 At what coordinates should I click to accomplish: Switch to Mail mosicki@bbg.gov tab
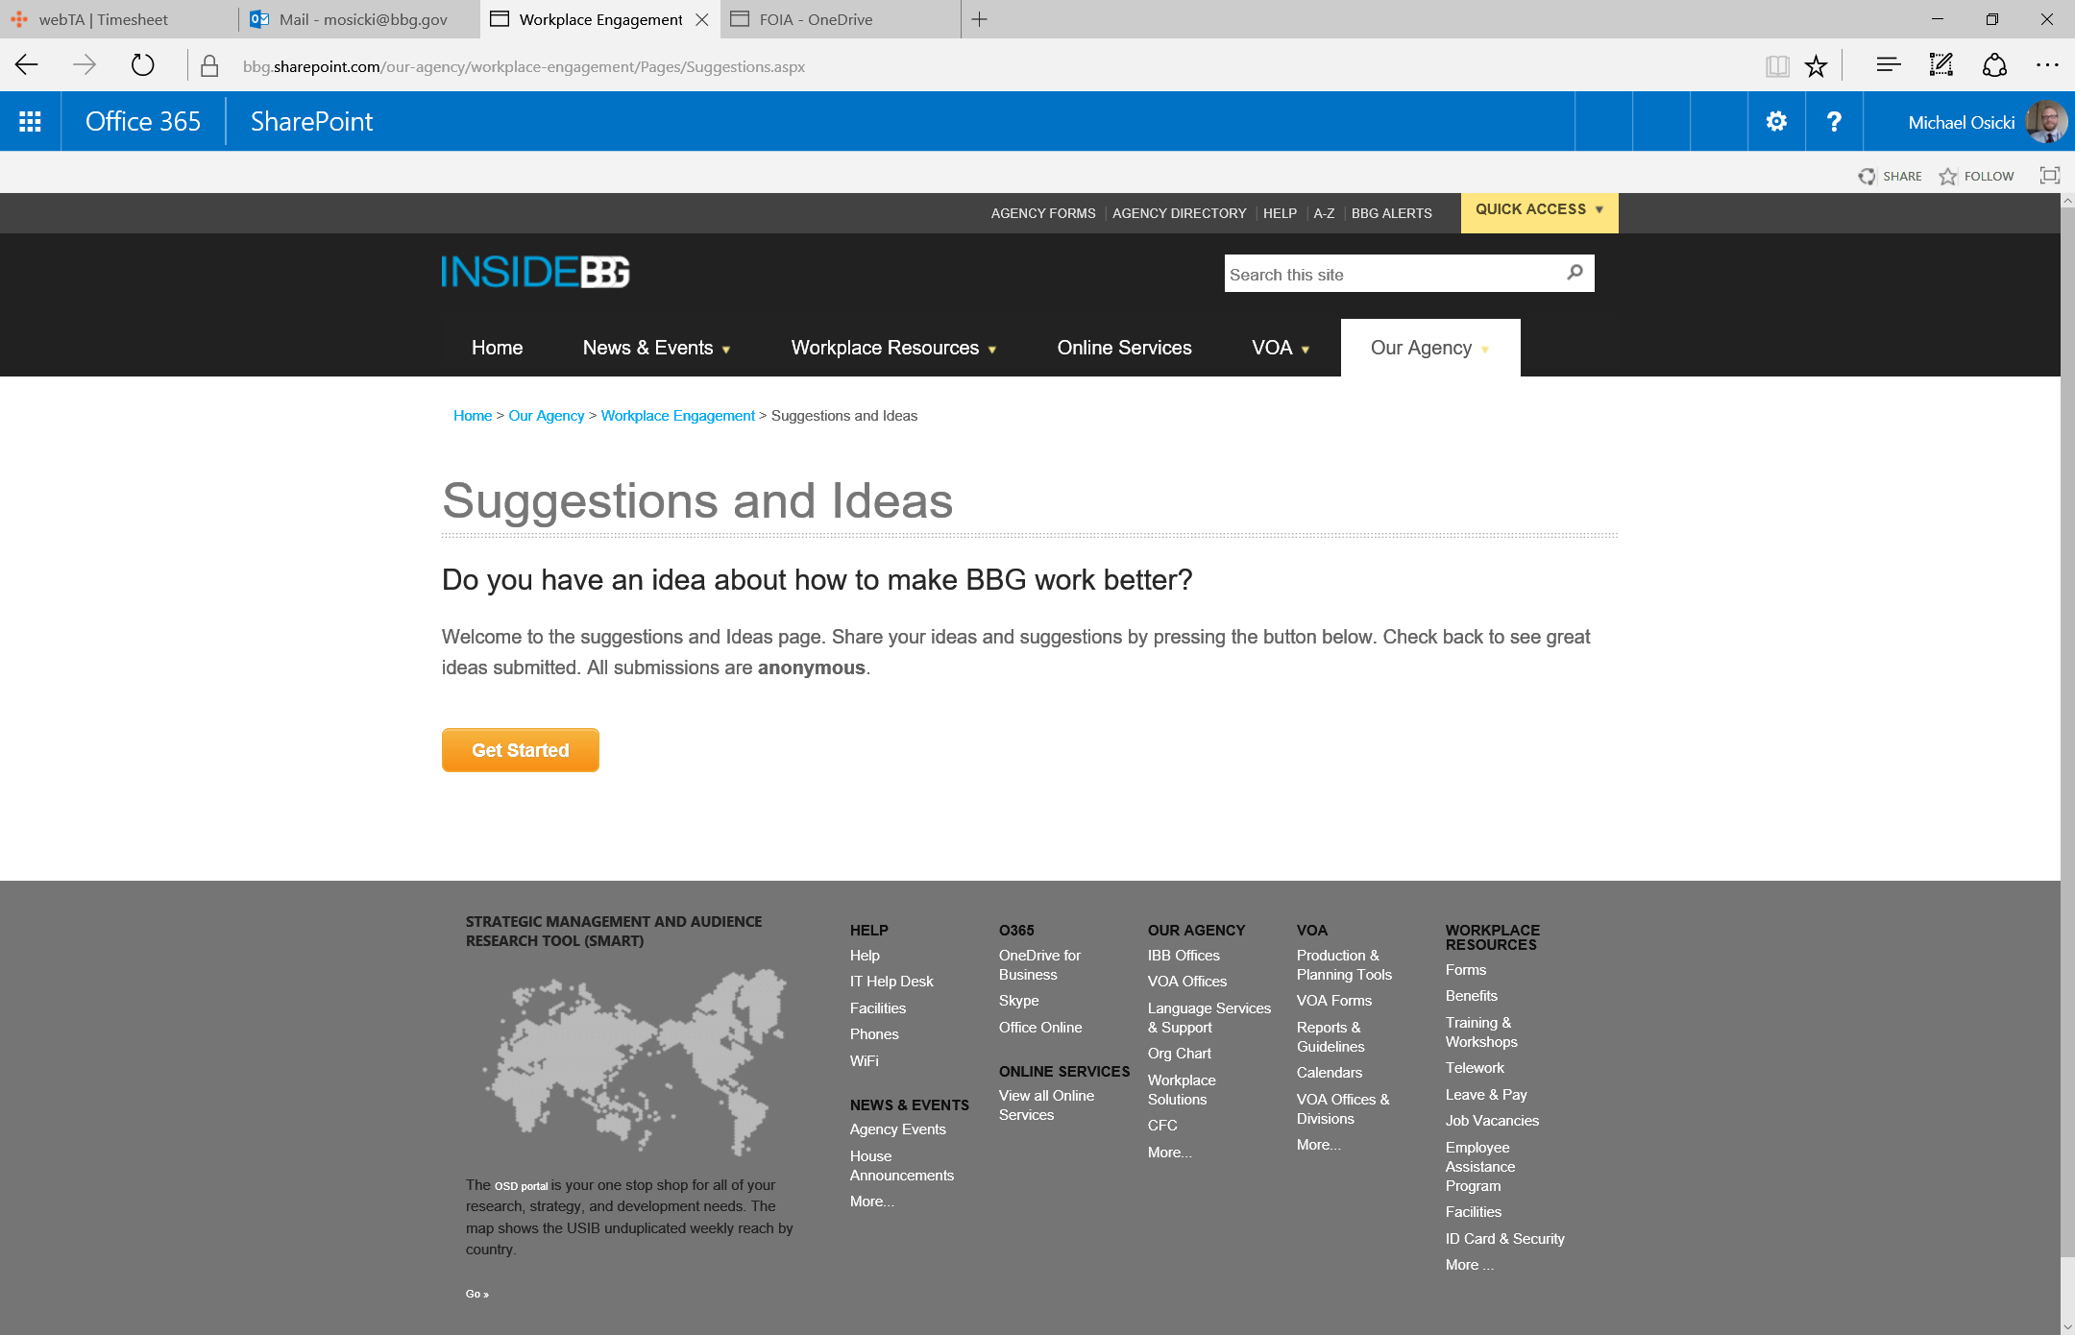pyautogui.click(x=359, y=19)
